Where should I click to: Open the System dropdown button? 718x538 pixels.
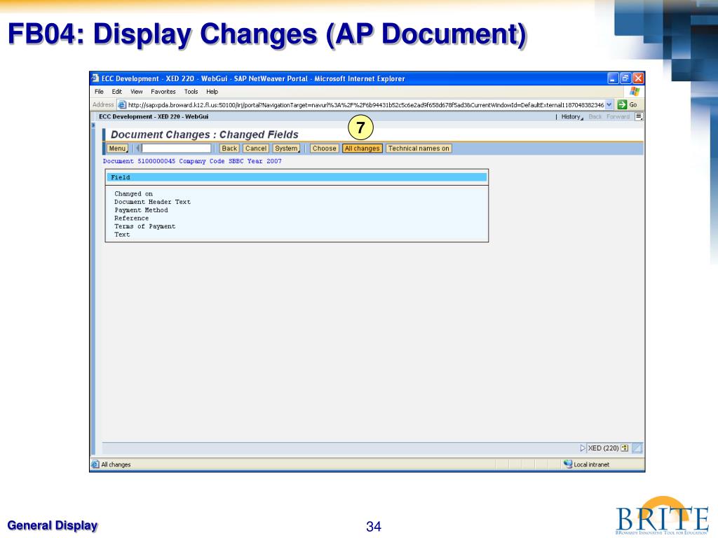pos(287,149)
